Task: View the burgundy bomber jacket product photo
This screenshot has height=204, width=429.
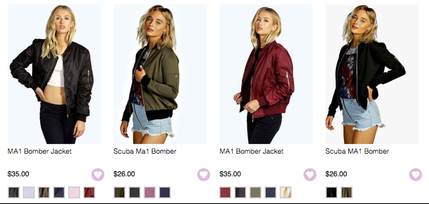Action: (266, 74)
